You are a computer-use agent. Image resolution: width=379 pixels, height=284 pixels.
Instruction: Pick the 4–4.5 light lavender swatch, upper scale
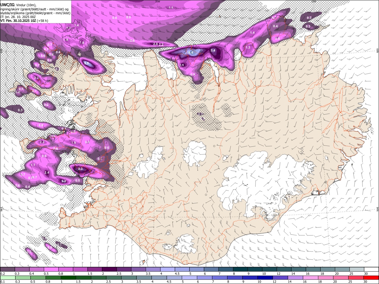coord(168,270)
